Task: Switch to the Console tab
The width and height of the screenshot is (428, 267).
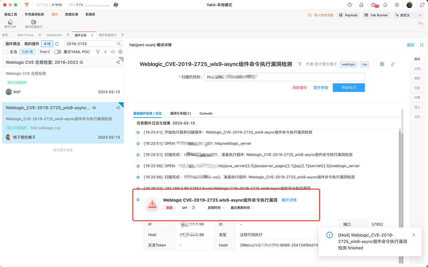Action: (x=206, y=113)
